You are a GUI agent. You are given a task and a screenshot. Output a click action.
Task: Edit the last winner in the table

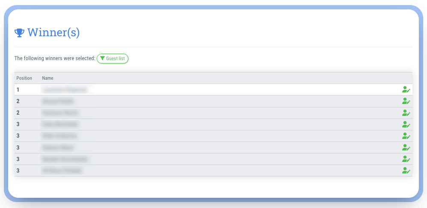click(x=406, y=170)
